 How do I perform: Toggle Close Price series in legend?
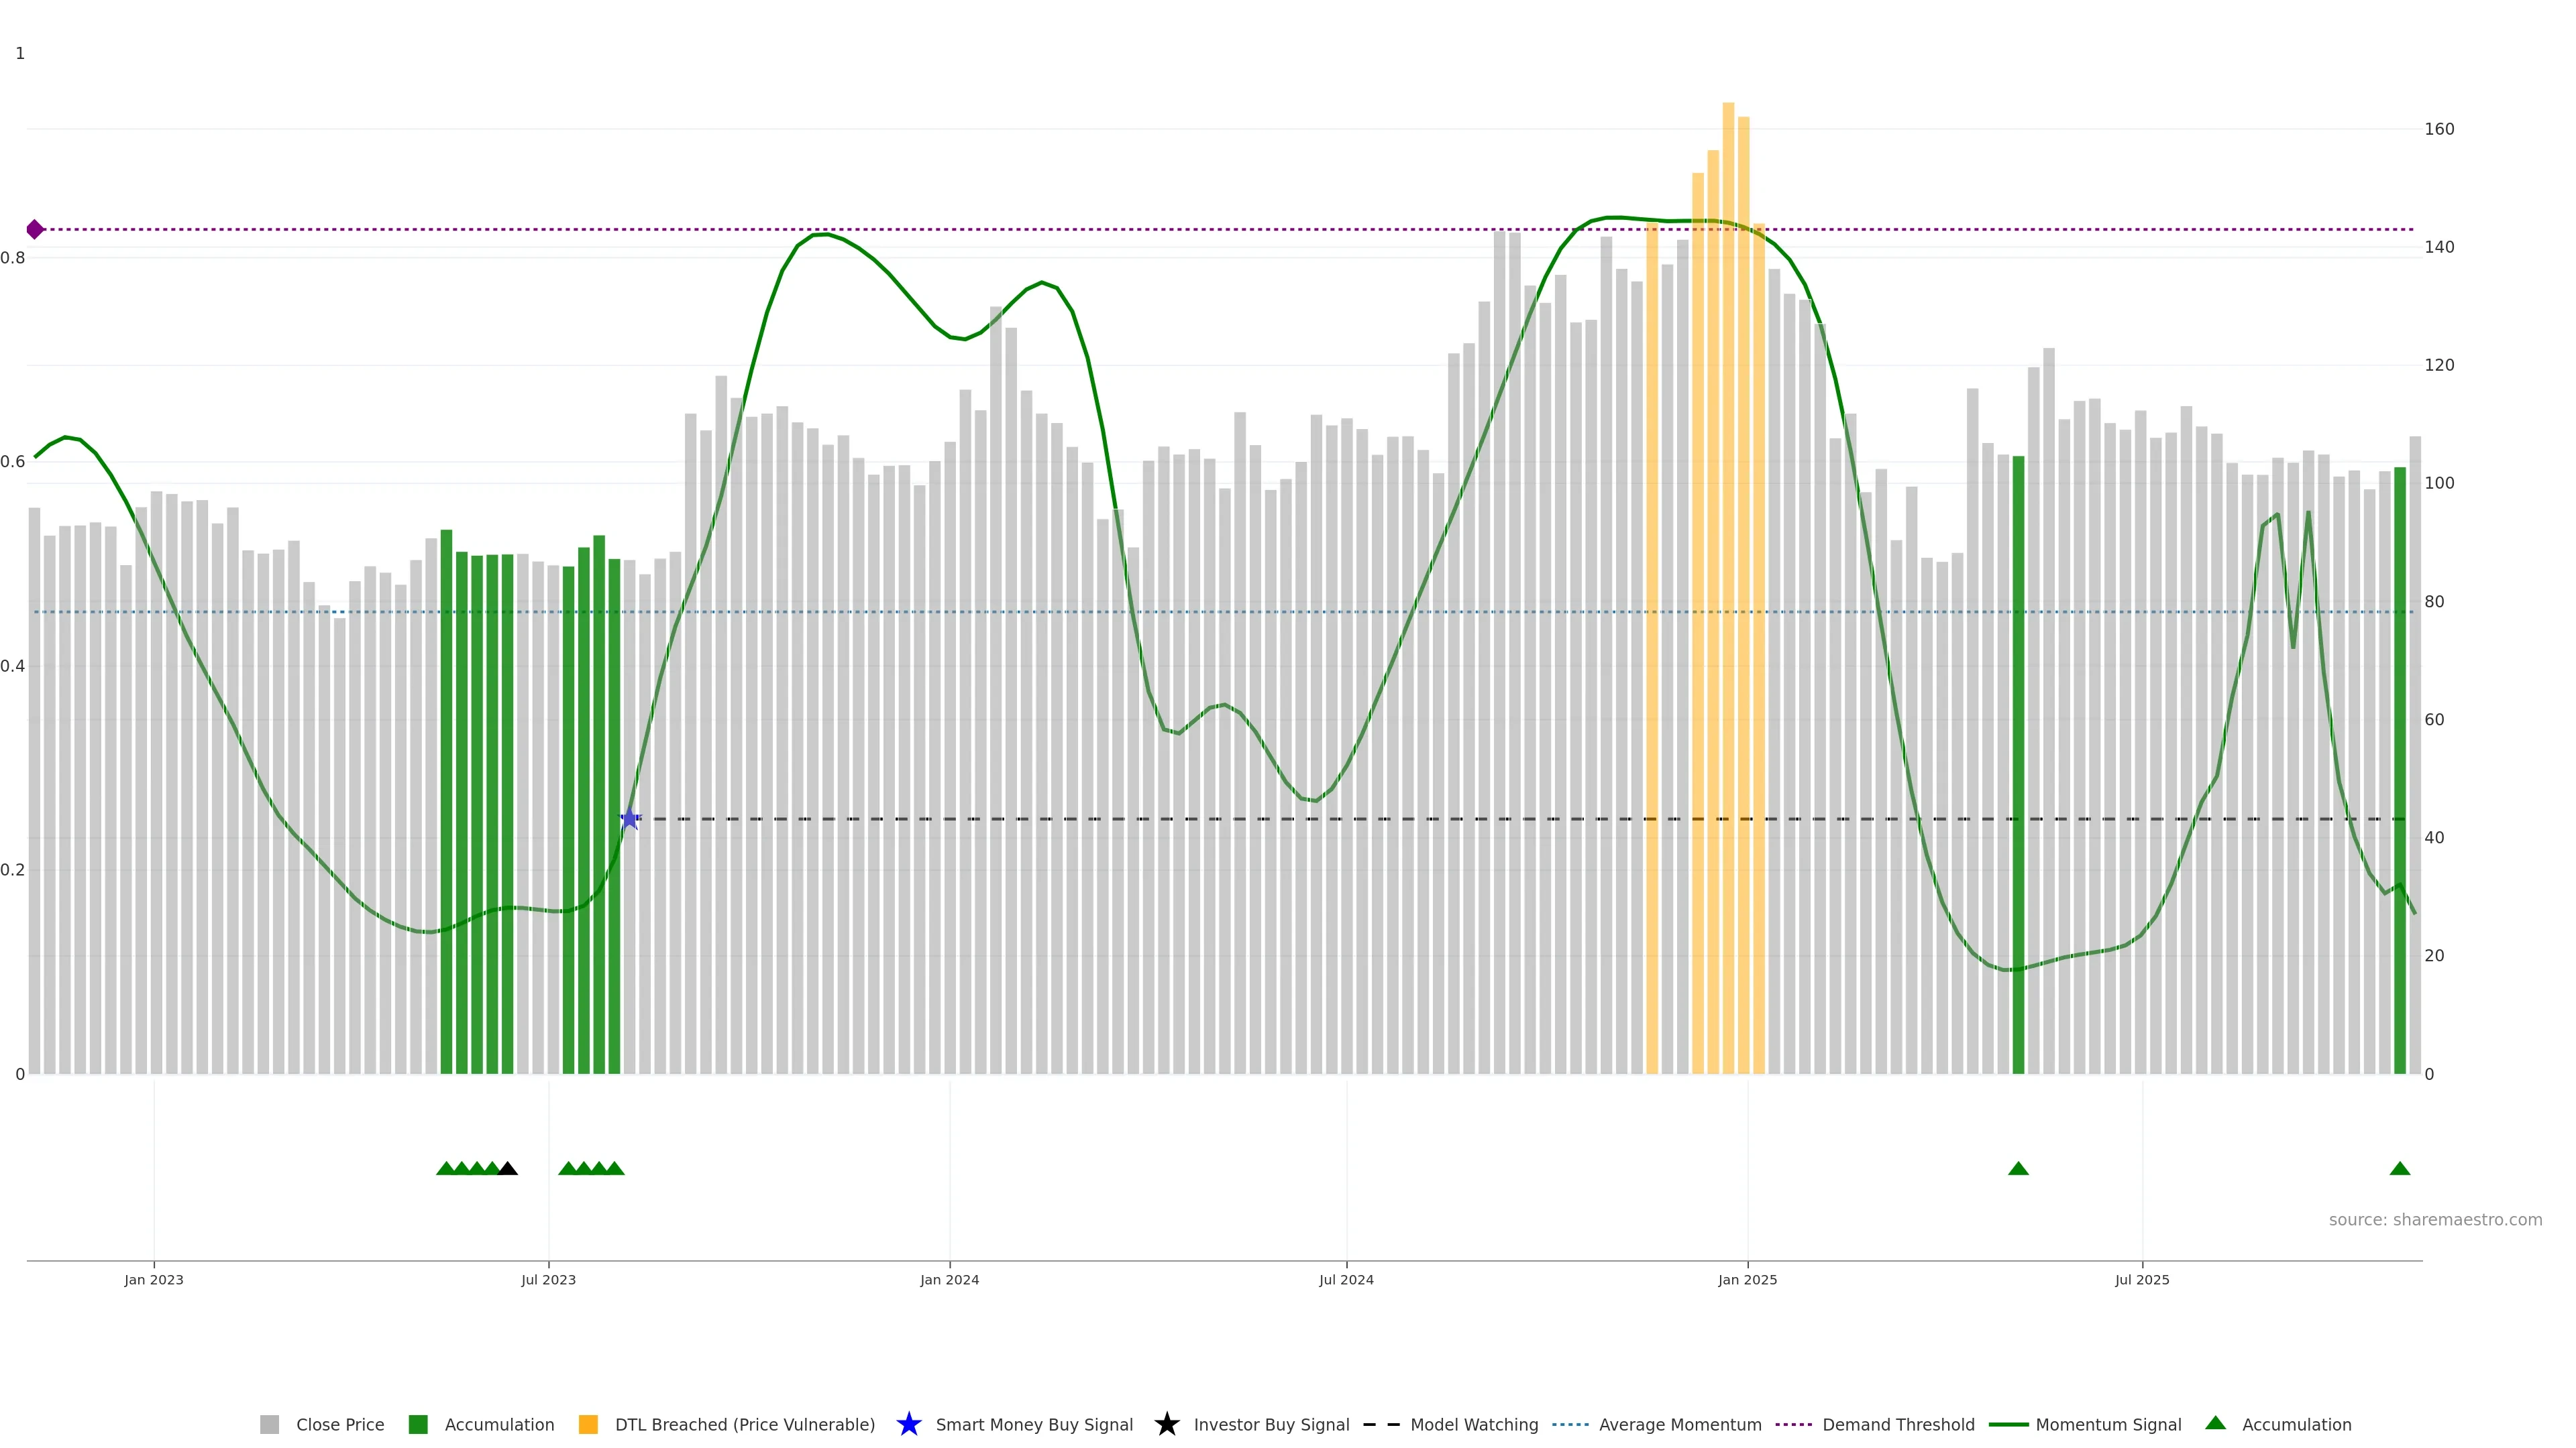click(339, 1424)
